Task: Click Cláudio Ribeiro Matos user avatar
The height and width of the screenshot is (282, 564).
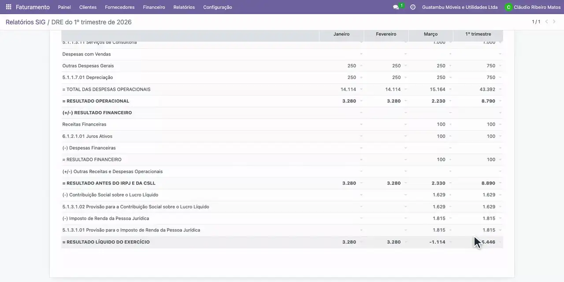Action: pyautogui.click(x=508, y=7)
